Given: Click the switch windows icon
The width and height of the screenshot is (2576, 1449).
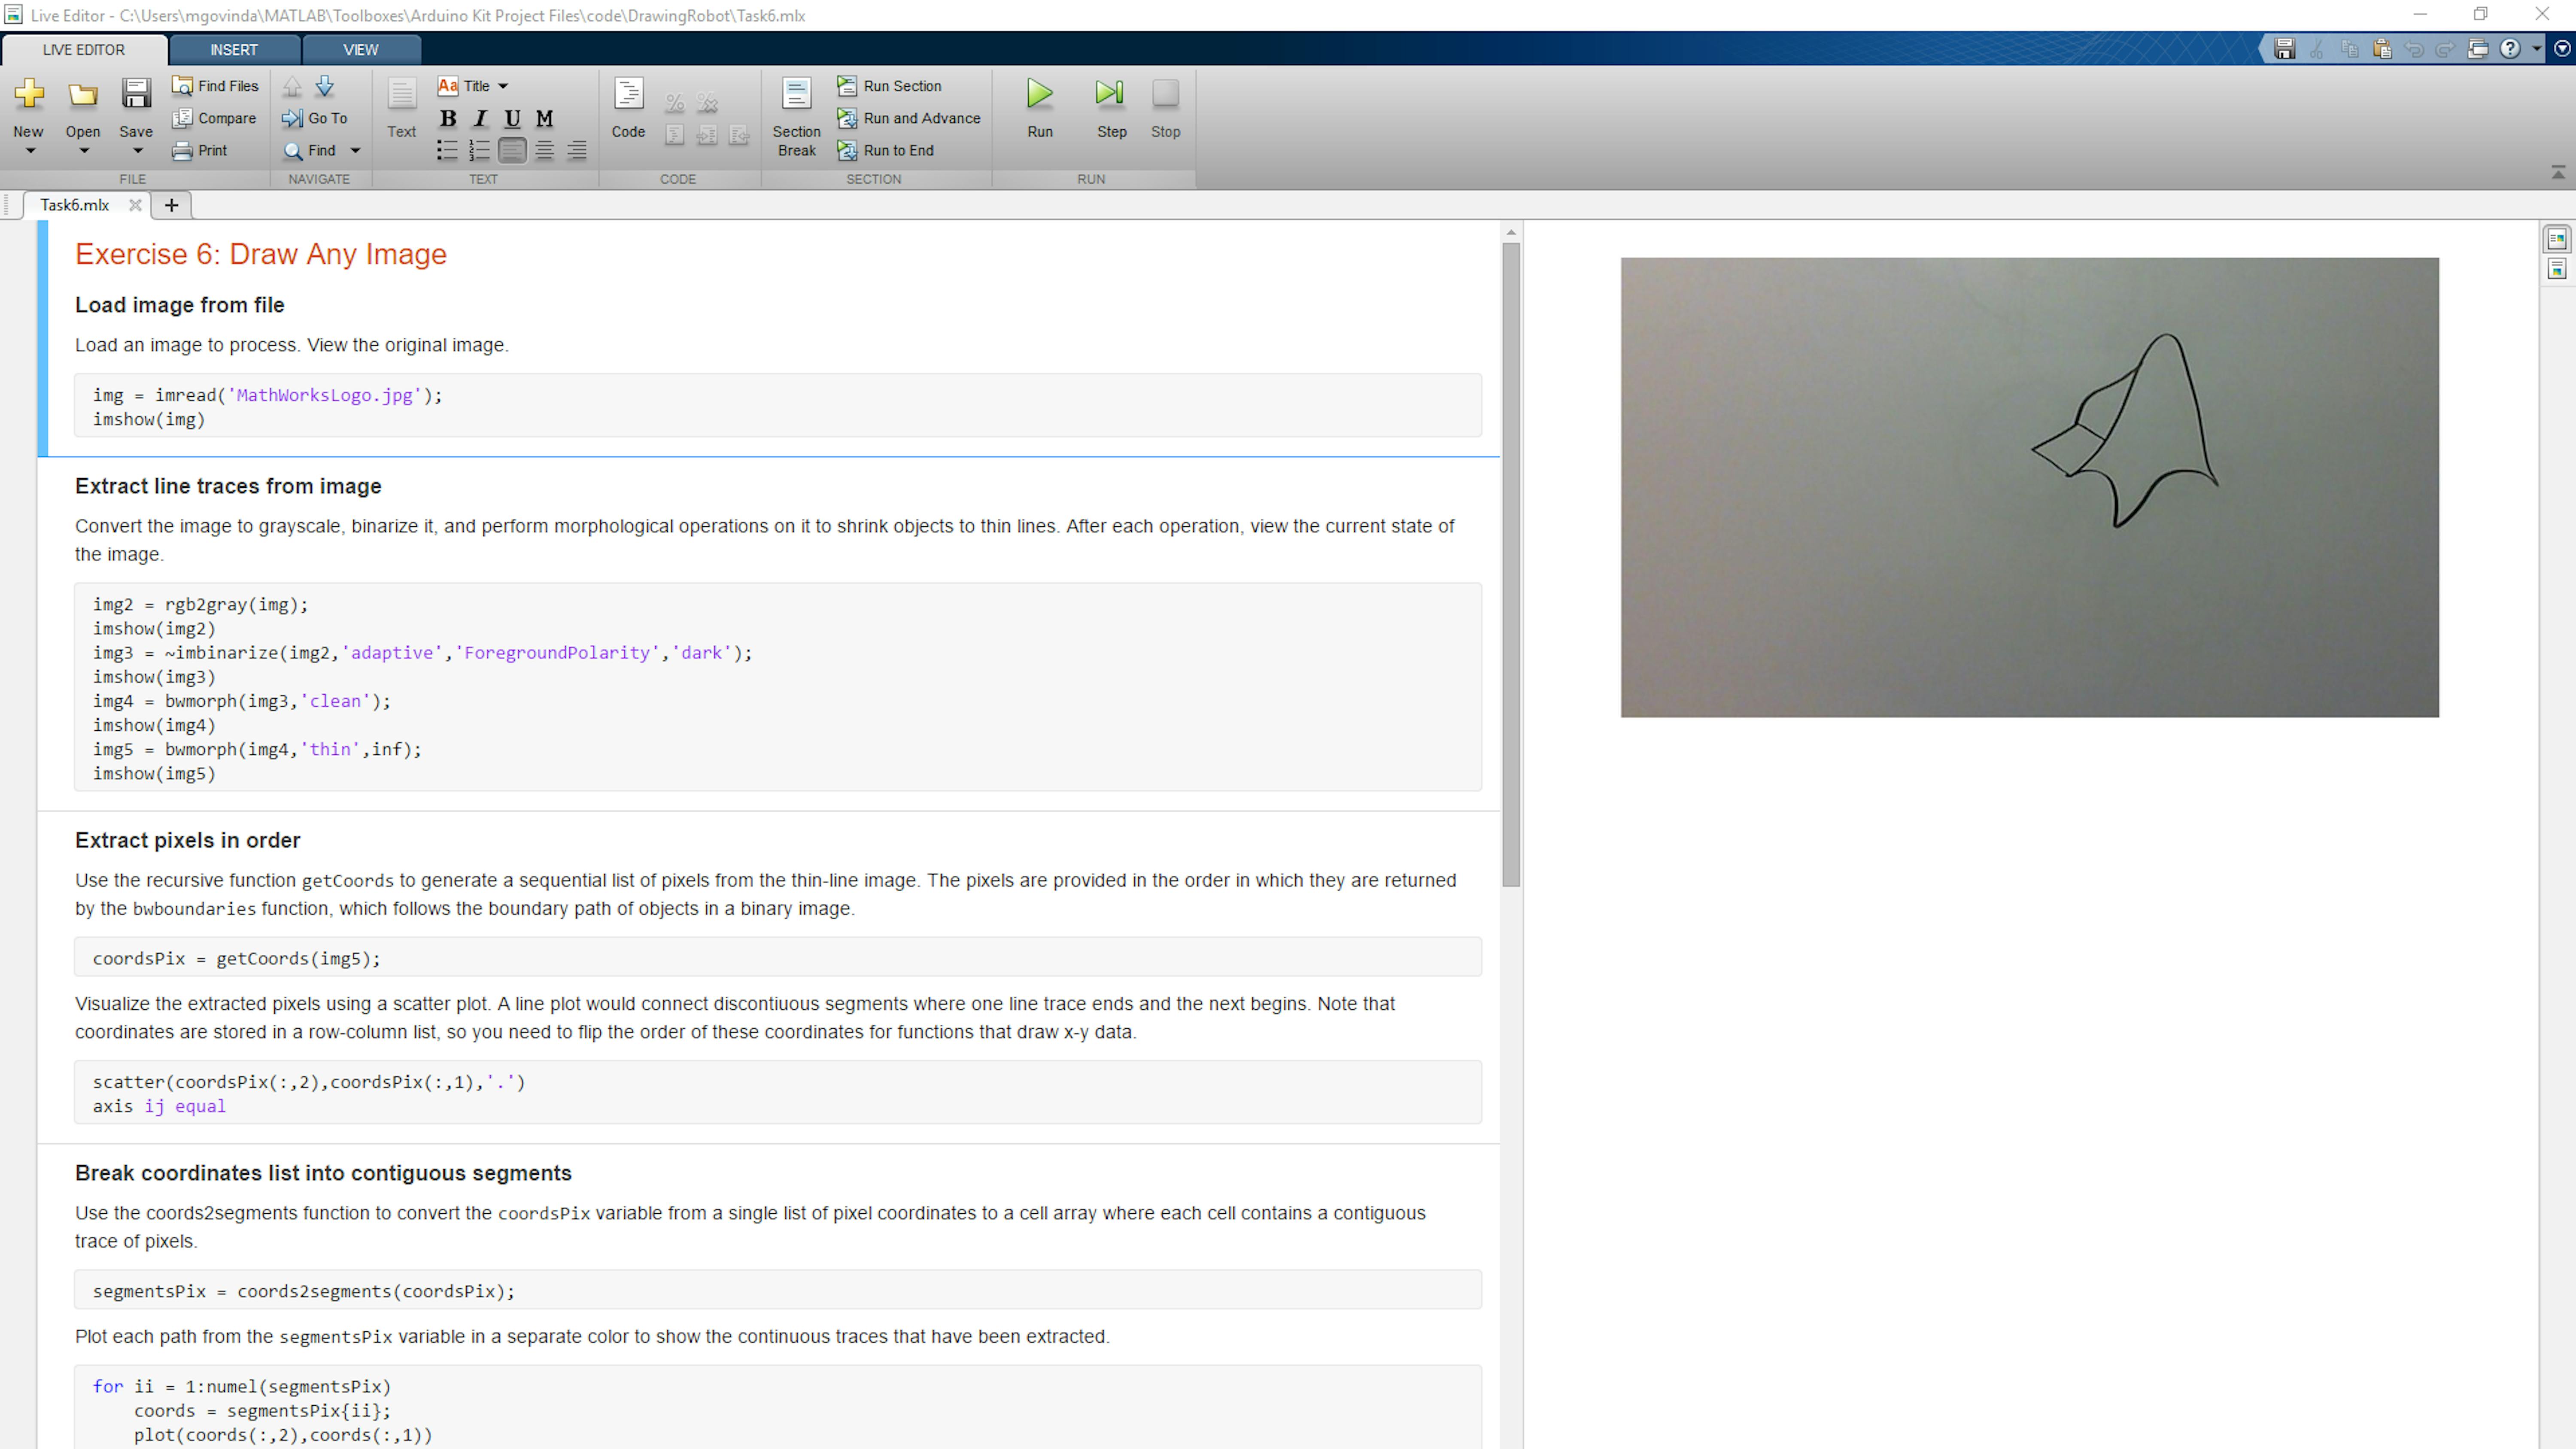Looking at the screenshot, I should coord(2478,48).
